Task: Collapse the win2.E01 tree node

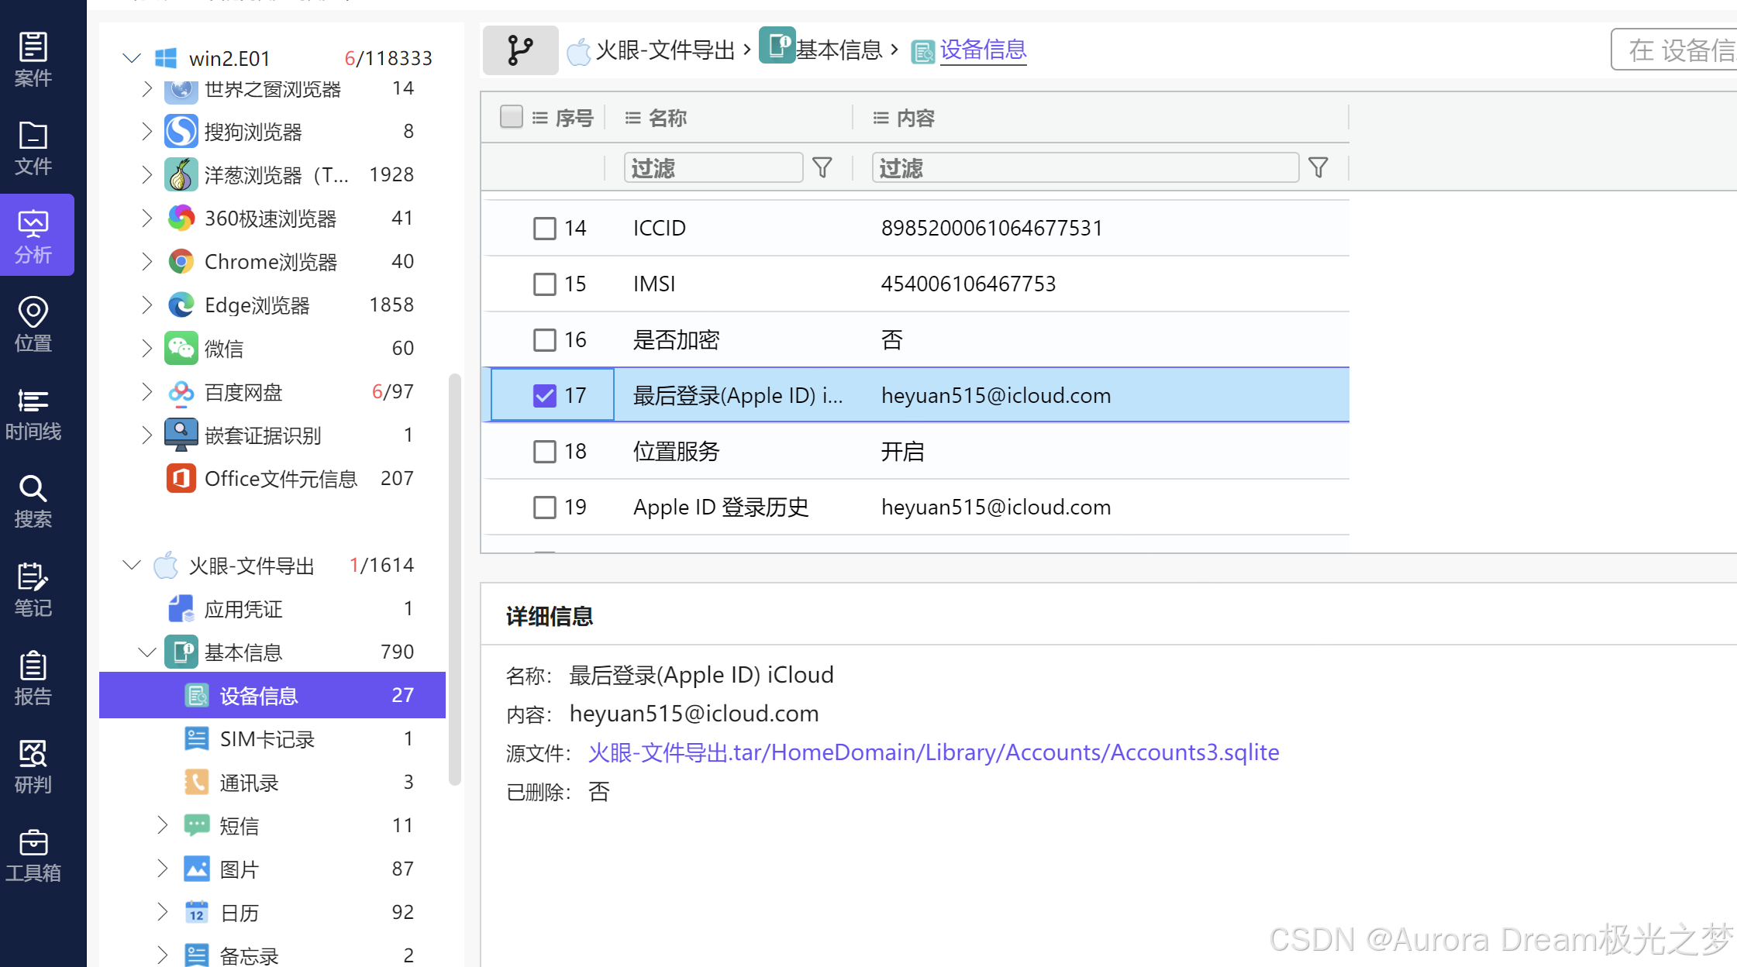Action: click(132, 58)
